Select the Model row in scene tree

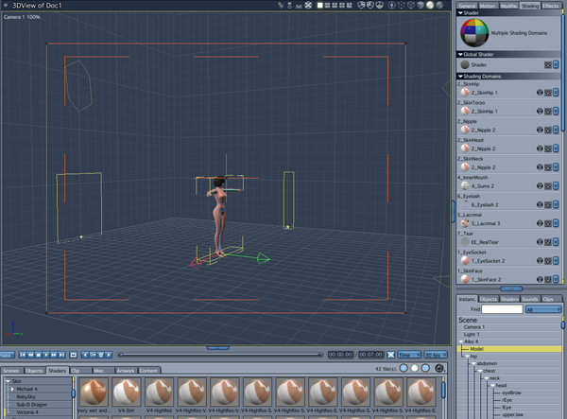click(x=509, y=349)
